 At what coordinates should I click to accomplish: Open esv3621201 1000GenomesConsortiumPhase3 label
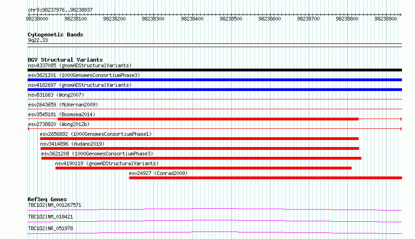click(84, 75)
